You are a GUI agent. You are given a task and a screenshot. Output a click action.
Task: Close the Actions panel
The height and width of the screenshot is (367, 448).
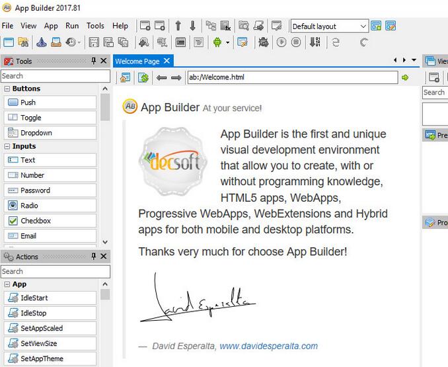[x=104, y=256]
